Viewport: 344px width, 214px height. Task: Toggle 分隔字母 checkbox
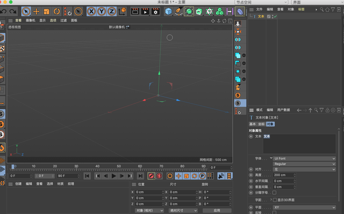[x=274, y=192]
